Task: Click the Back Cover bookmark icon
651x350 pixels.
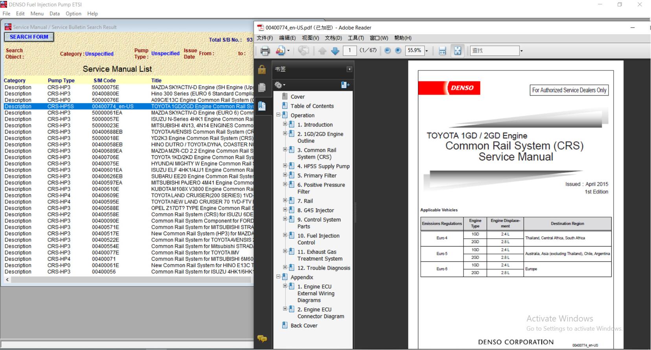Action: (x=285, y=325)
